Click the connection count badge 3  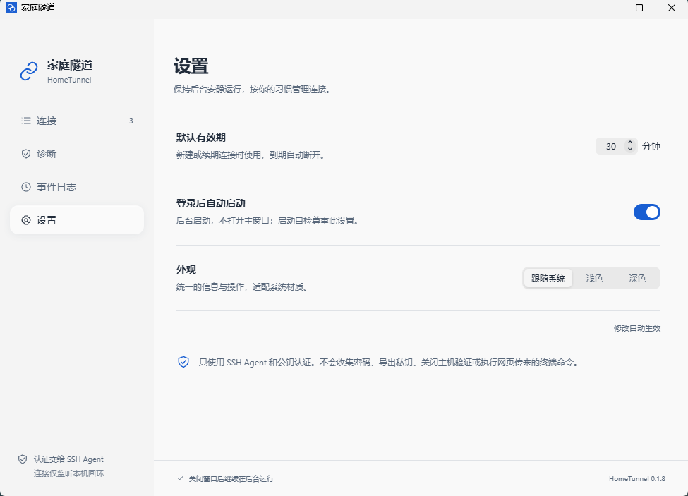tap(131, 121)
